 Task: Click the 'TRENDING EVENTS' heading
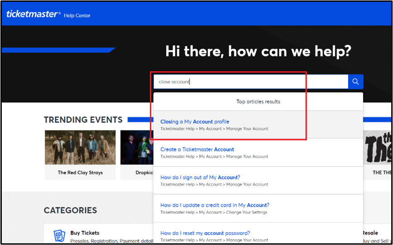click(83, 120)
